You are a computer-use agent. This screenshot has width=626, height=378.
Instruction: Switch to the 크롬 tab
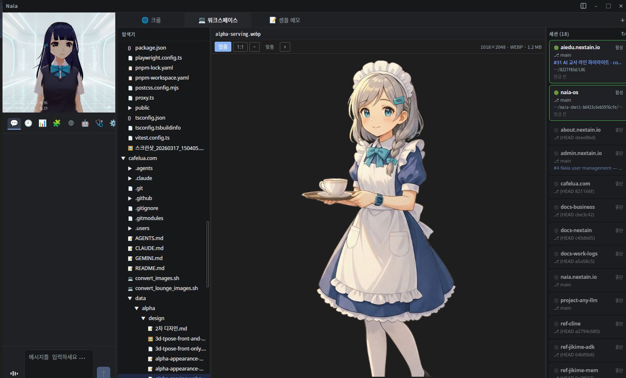click(151, 20)
